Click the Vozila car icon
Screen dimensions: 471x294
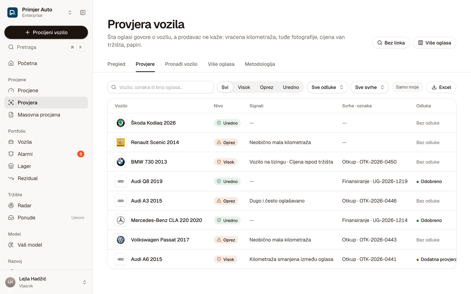pyautogui.click(x=11, y=142)
